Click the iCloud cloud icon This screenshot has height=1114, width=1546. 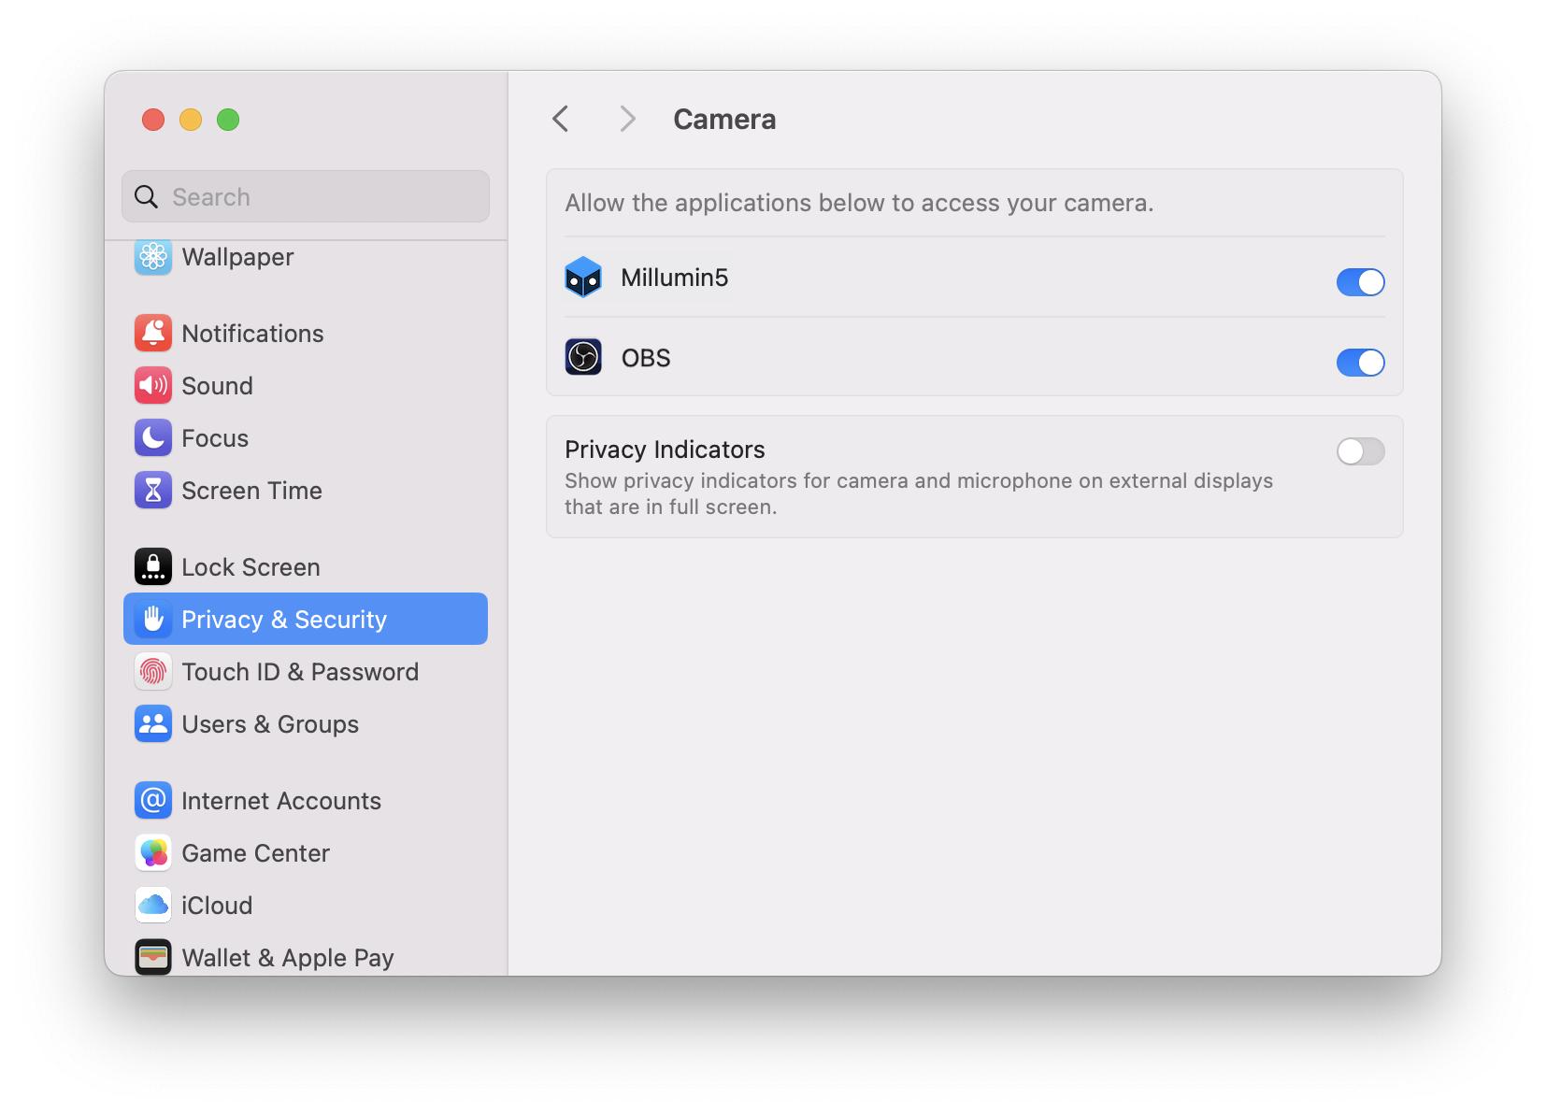point(153,906)
